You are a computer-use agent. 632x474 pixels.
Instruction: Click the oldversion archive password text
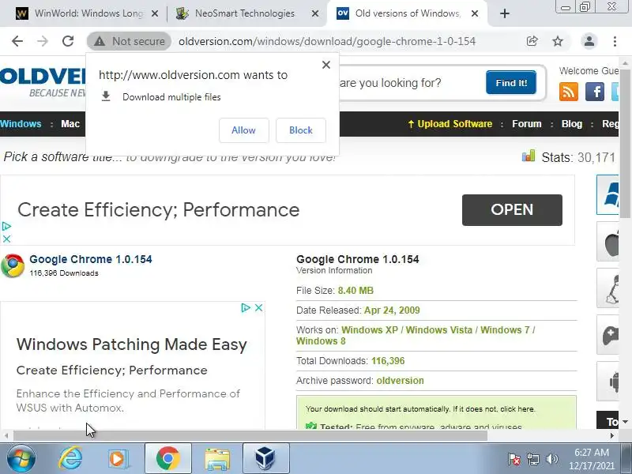click(401, 381)
